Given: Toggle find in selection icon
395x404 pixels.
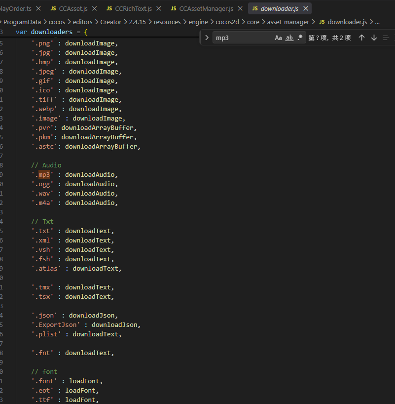Looking at the screenshot, I should [386, 38].
